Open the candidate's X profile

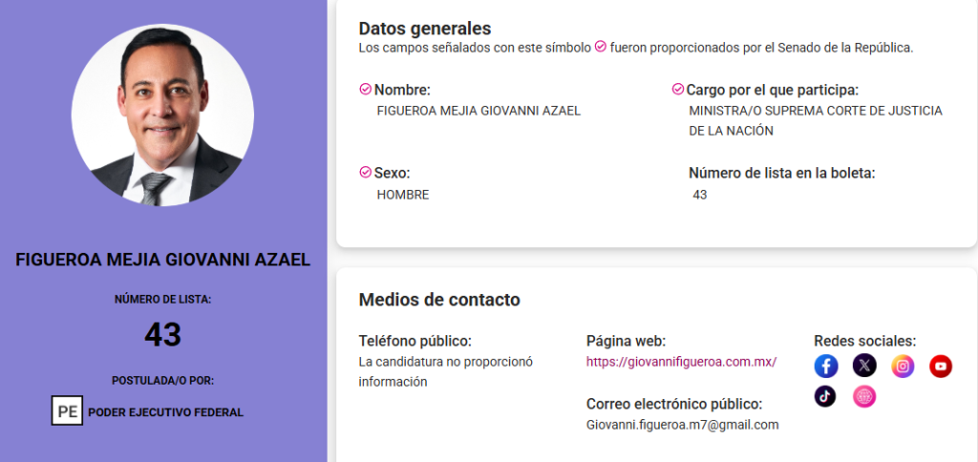[863, 366]
